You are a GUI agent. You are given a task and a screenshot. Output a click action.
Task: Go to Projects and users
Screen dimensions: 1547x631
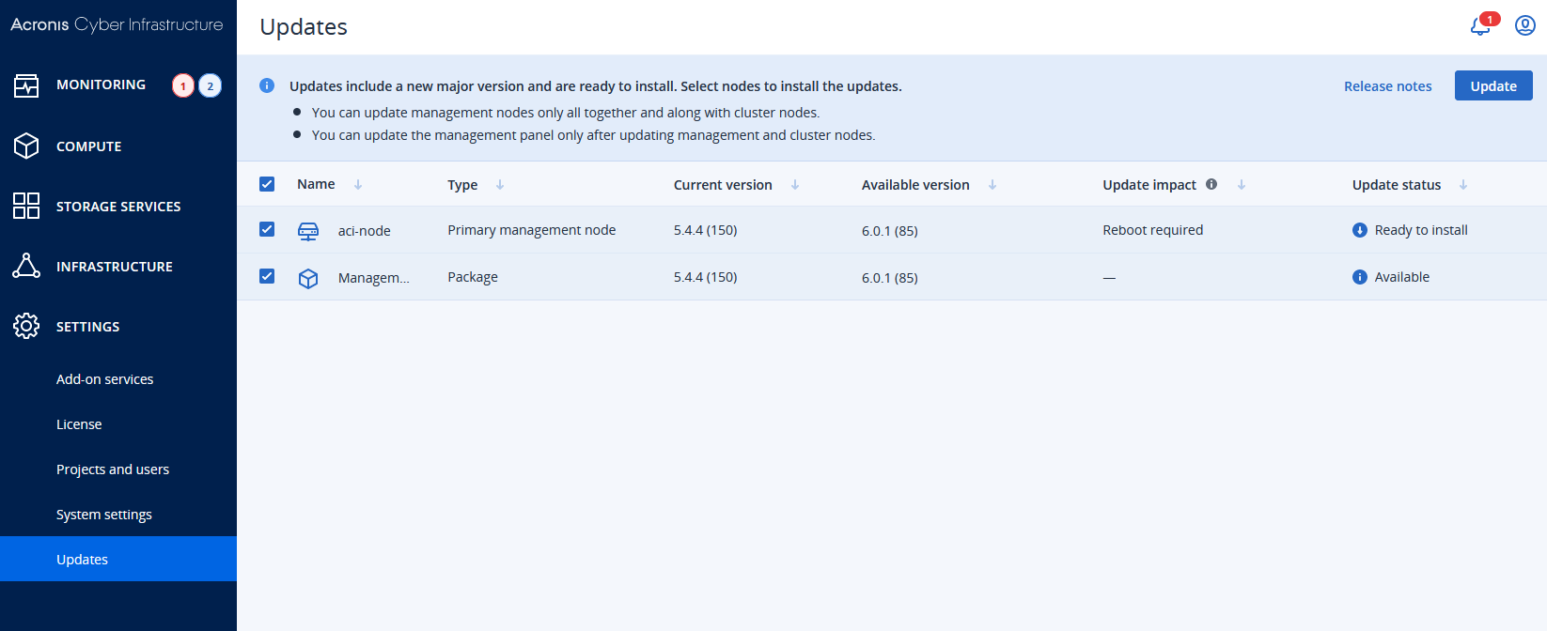tap(113, 469)
